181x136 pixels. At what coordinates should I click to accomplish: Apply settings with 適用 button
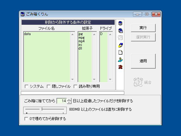coord(143,61)
